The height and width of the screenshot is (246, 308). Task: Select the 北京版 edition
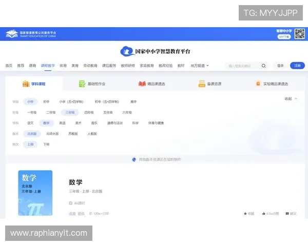tap(32, 134)
